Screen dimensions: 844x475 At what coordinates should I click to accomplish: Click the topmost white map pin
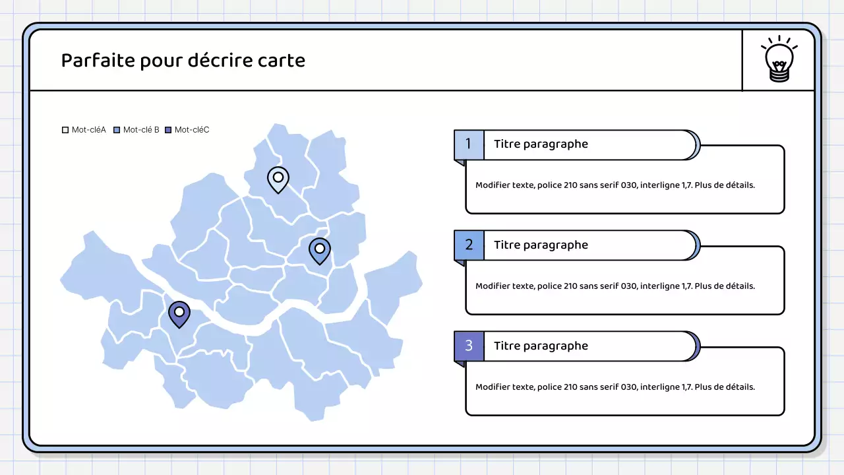278,179
